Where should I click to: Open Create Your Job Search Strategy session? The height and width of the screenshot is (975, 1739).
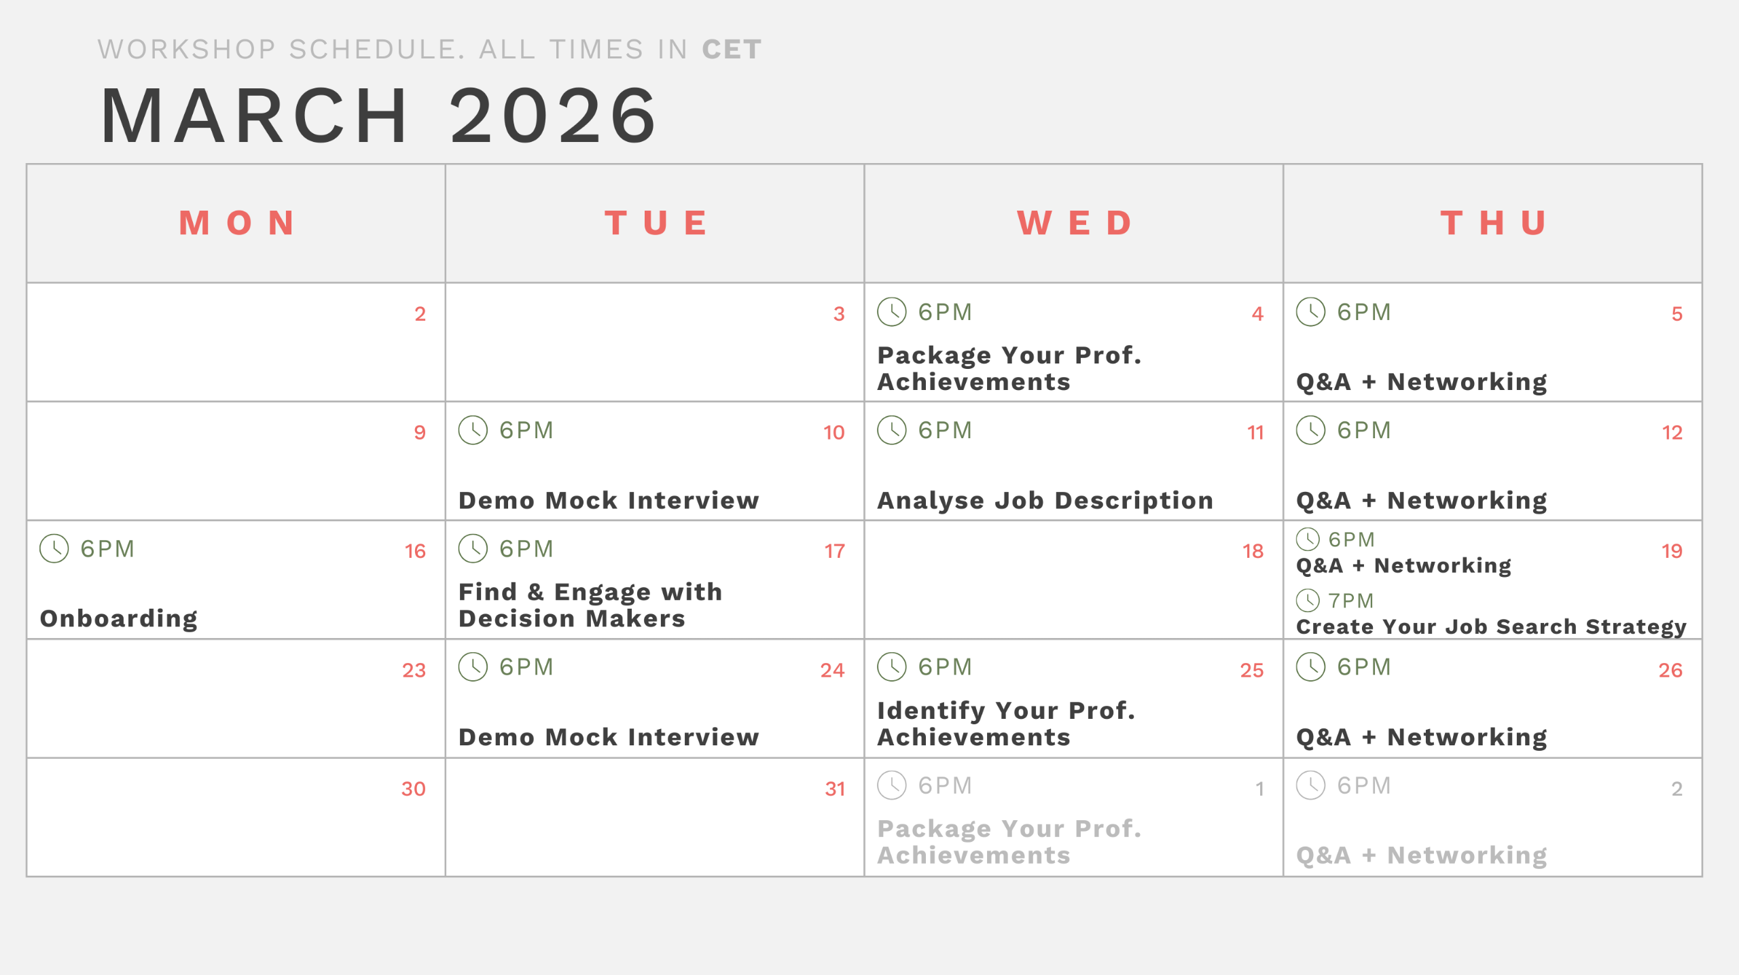click(x=1491, y=626)
